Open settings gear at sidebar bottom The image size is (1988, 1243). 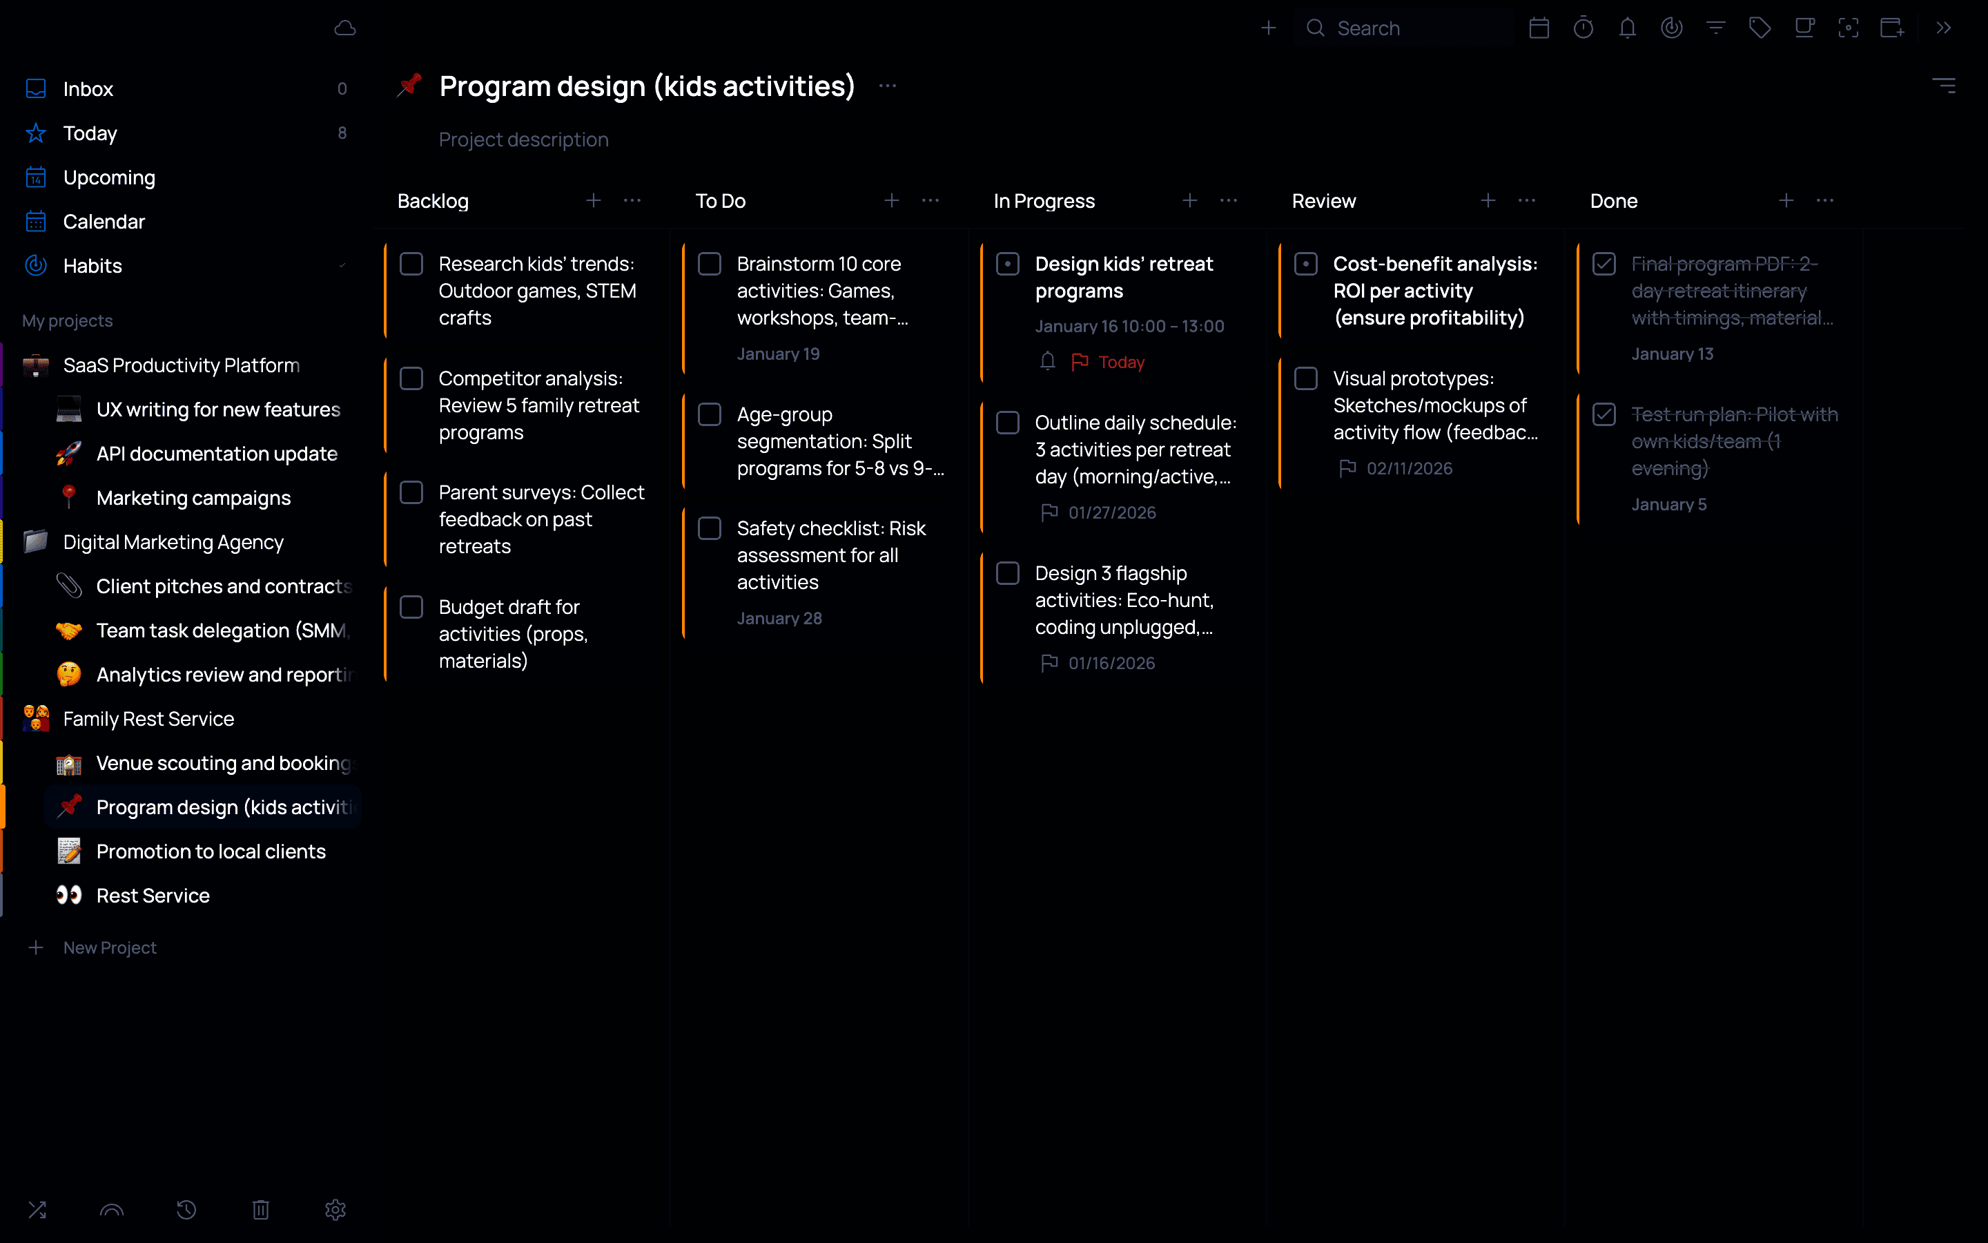coord(335,1209)
